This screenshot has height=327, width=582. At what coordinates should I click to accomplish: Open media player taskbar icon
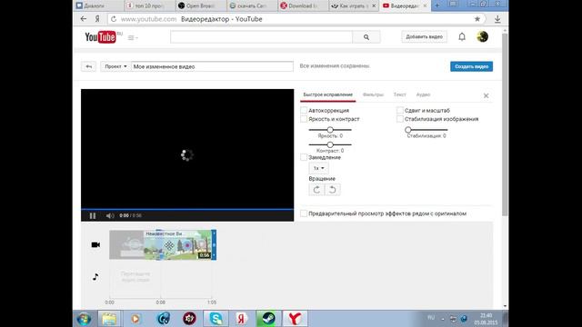[x=135, y=319]
